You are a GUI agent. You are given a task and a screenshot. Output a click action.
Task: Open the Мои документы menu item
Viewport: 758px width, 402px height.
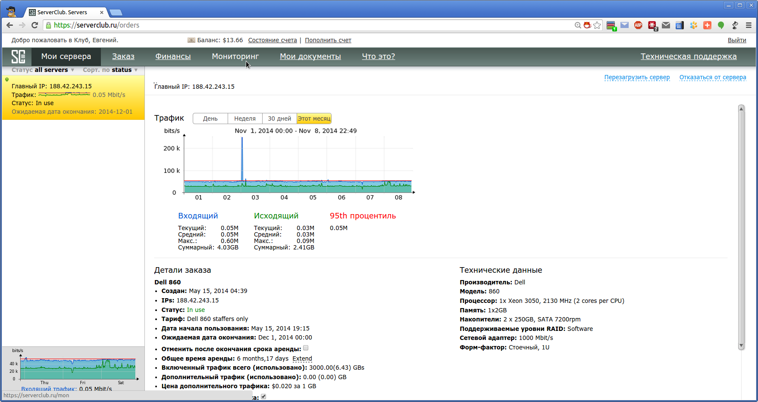click(x=310, y=56)
